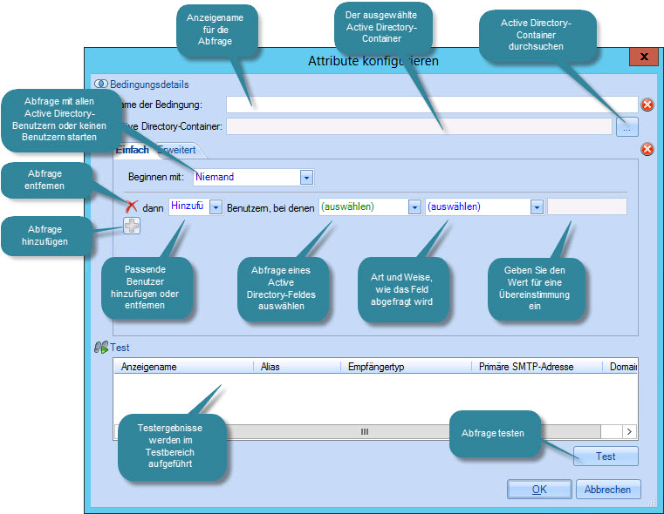The height and width of the screenshot is (514, 664).
Task: Click the right scroll arrow of results list
Action: pos(629,431)
